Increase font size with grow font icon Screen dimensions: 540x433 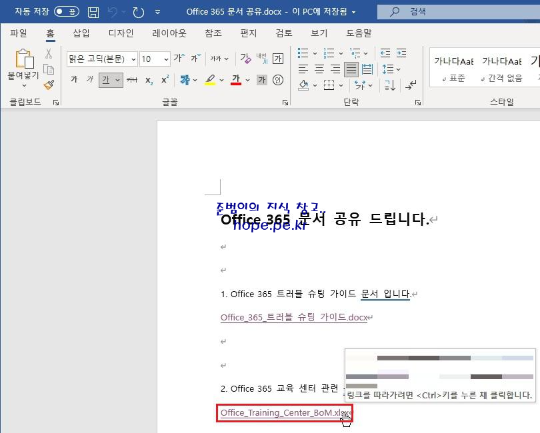pyautogui.click(x=179, y=58)
